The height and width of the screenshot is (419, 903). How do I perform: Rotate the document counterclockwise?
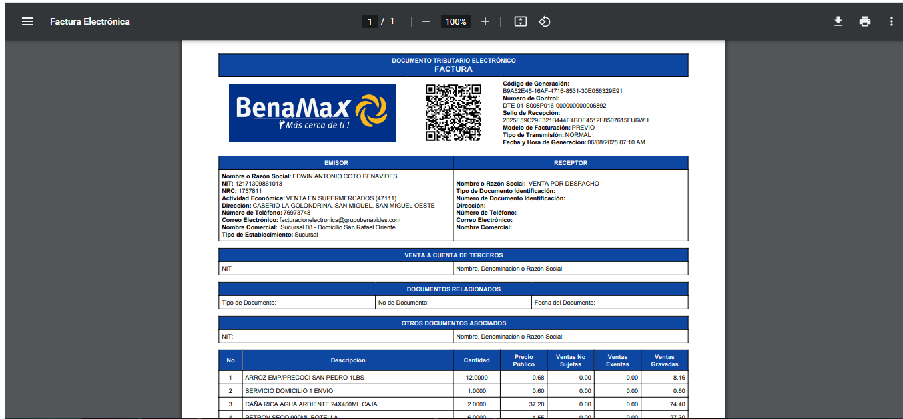tap(544, 21)
